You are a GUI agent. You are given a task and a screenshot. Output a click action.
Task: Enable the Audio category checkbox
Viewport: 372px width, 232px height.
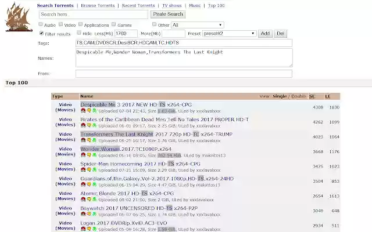pos(41,24)
